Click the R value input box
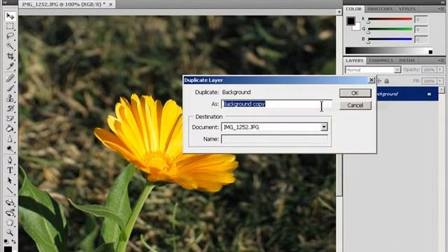Viewport: 448px width, 252px height. [421, 20]
